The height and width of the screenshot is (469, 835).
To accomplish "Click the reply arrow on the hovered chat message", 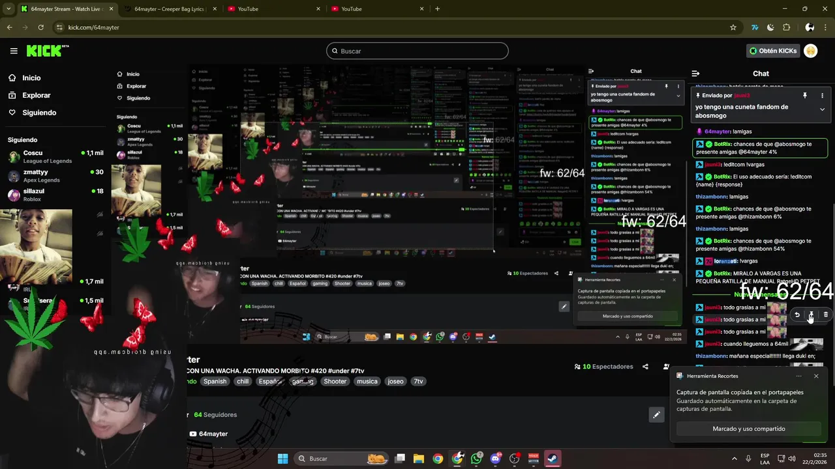I will [x=797, y=315].
